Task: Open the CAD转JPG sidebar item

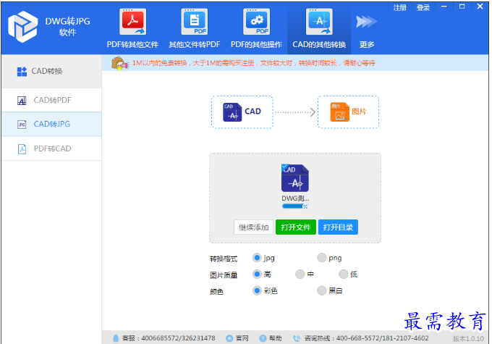Action: pyautogui.click(x=51, y=124)
